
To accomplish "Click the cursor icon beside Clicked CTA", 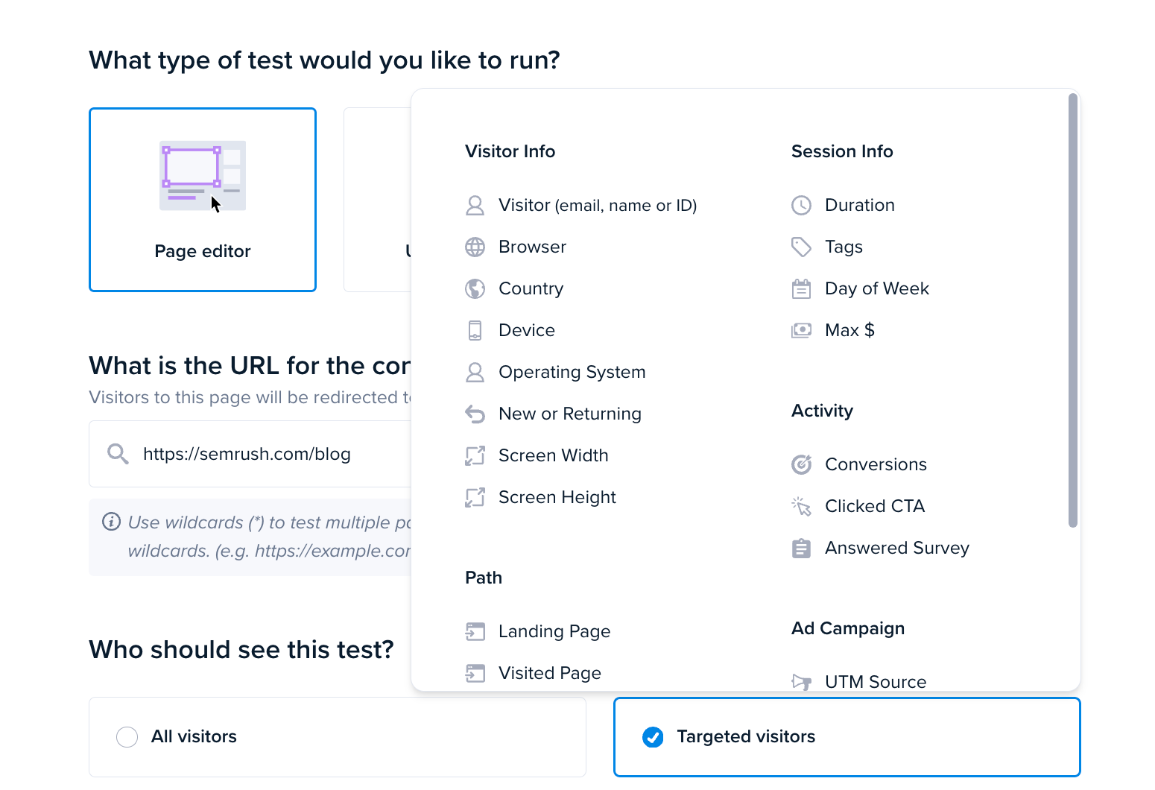I will tap(801, 507).
